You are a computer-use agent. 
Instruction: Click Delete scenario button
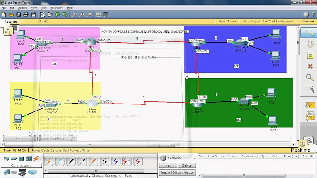[187, 166]
